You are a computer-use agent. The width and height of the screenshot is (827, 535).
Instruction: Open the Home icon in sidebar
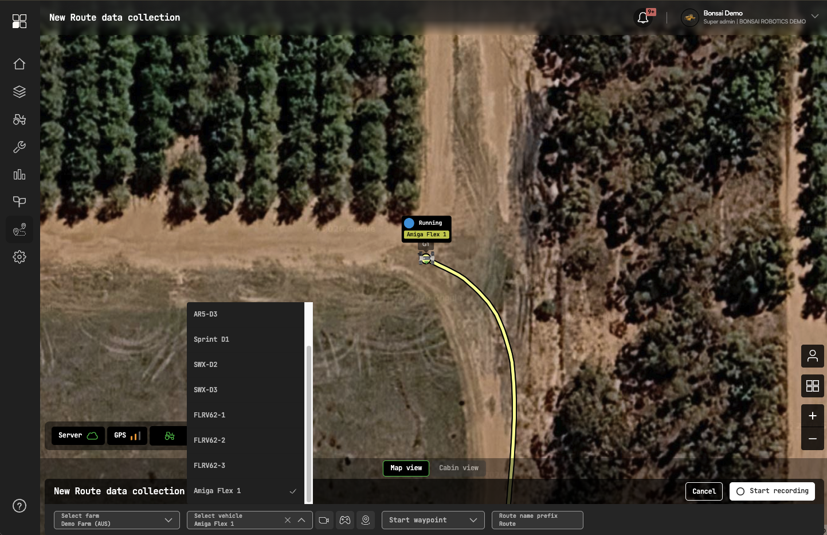pos(19,64)
